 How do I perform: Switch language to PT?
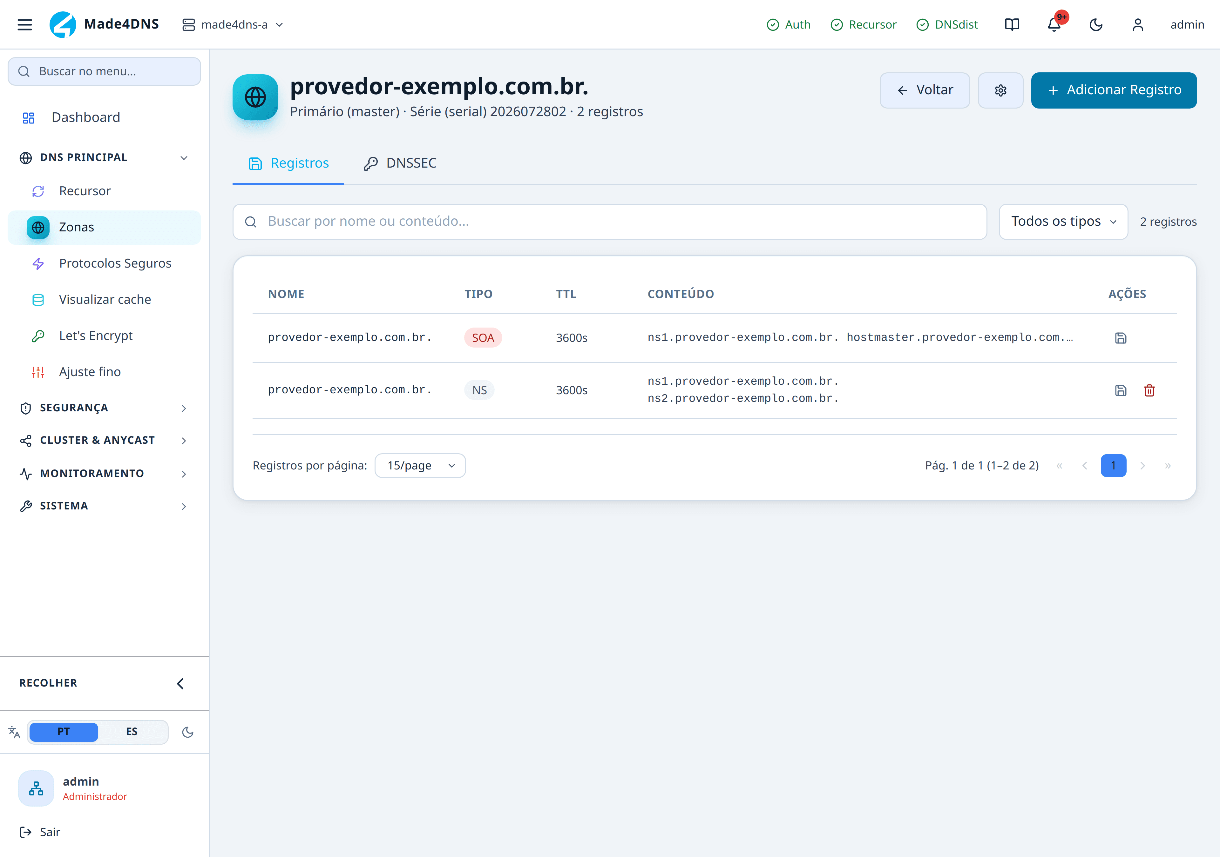[x=64, y=732]
